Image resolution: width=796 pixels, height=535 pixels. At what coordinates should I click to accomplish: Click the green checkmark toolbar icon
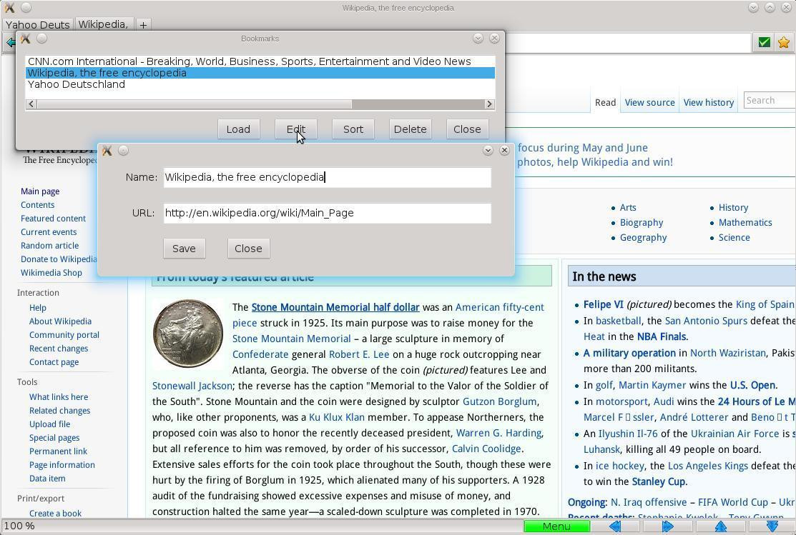pyautogui.click(x=764, y=43)
